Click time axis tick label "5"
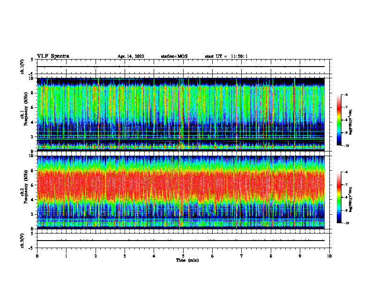This screenshot has height=287, width=371. [183, 256]
